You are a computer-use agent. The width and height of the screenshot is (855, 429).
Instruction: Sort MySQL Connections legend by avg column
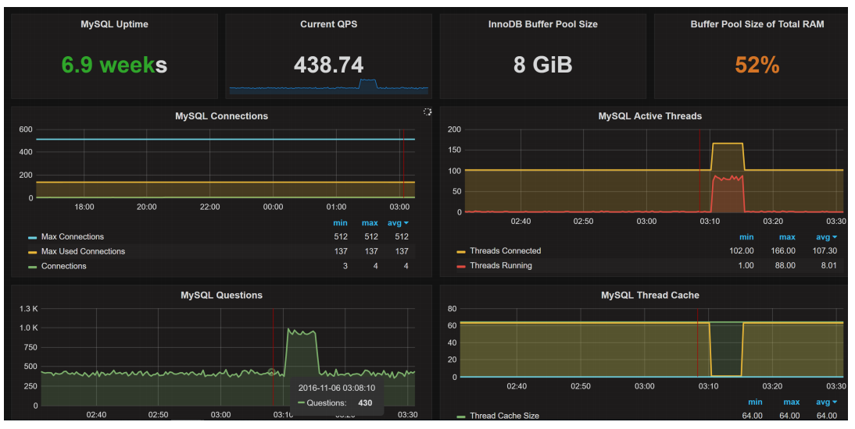coord(398,224)
